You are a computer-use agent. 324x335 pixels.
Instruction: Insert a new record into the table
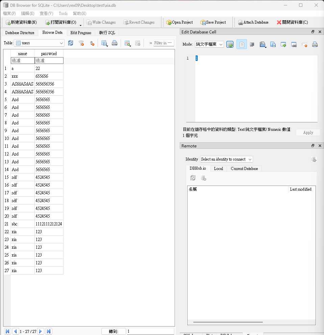coord(127,43)
